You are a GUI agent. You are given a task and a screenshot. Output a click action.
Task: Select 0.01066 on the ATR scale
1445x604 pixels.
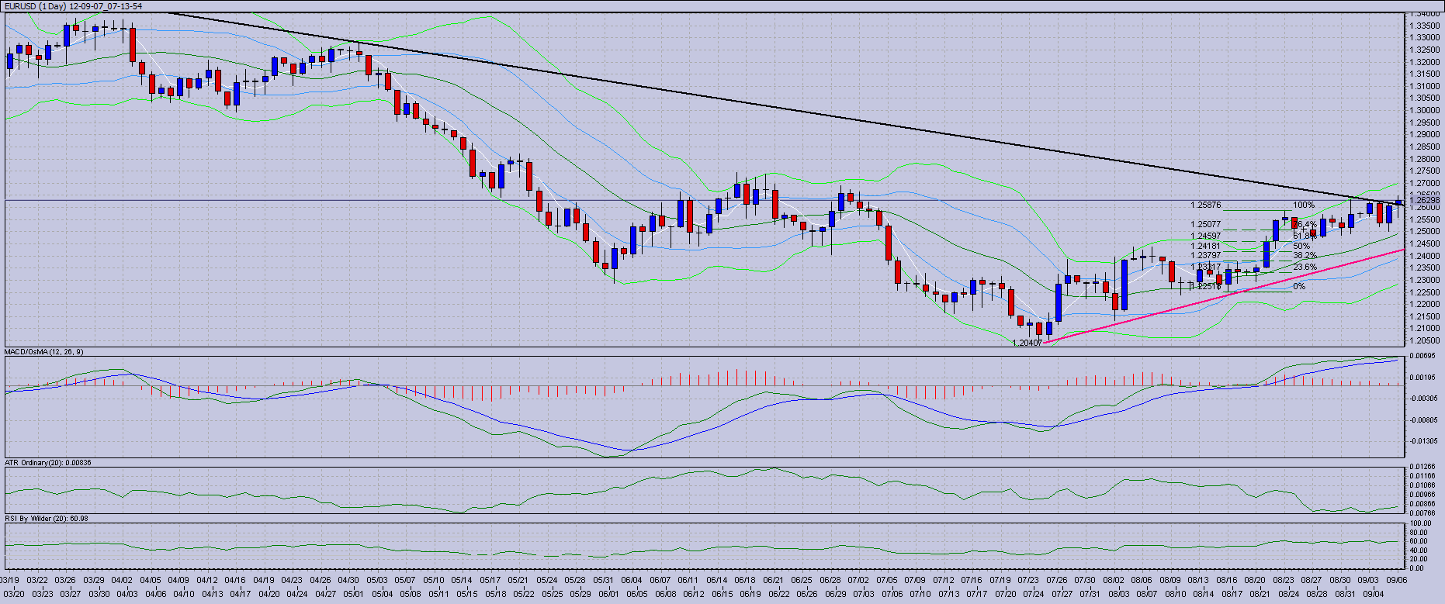[1422, 485]
